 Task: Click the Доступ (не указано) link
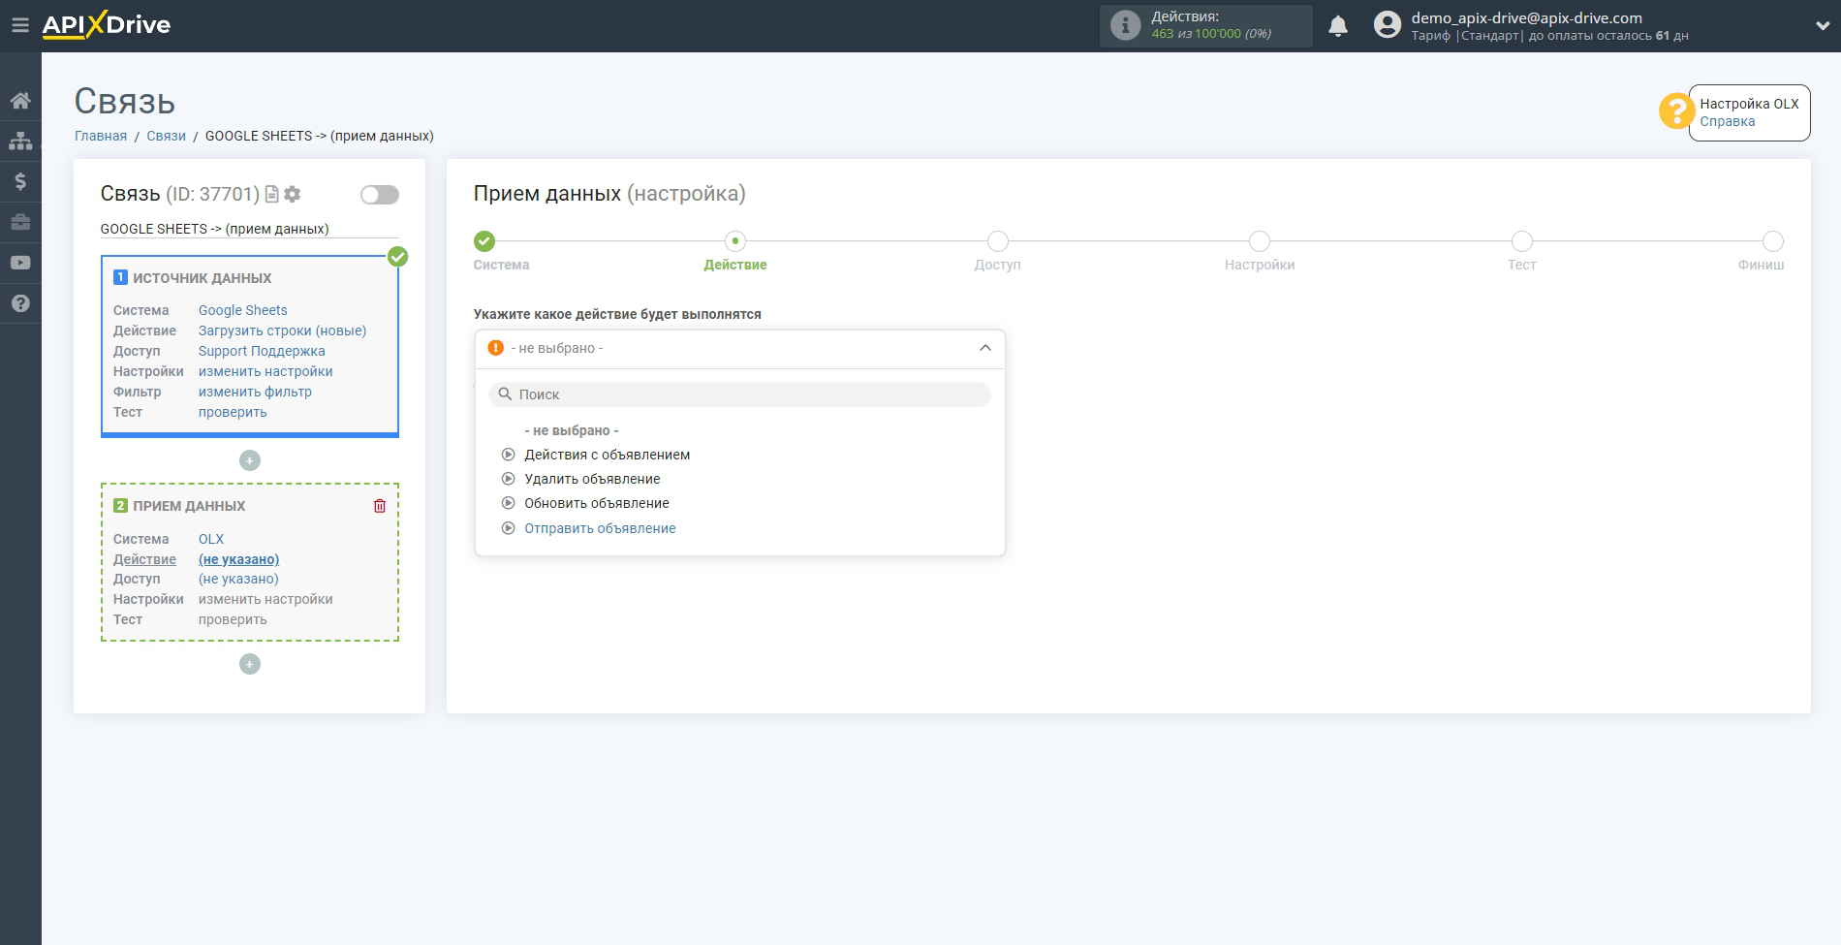pos(238,579)
